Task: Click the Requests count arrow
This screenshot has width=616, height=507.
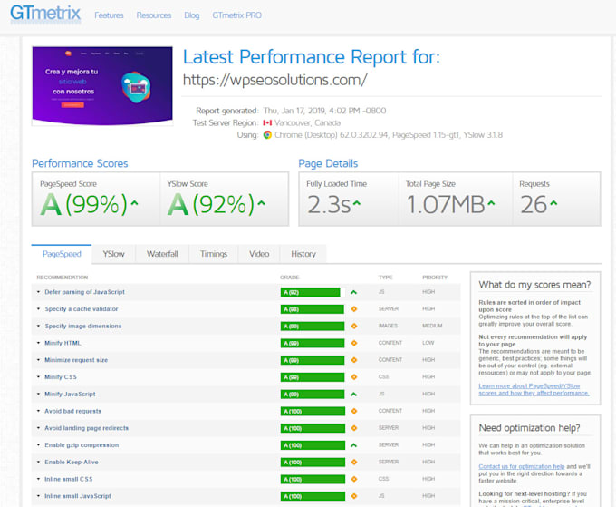Action: 553,203
